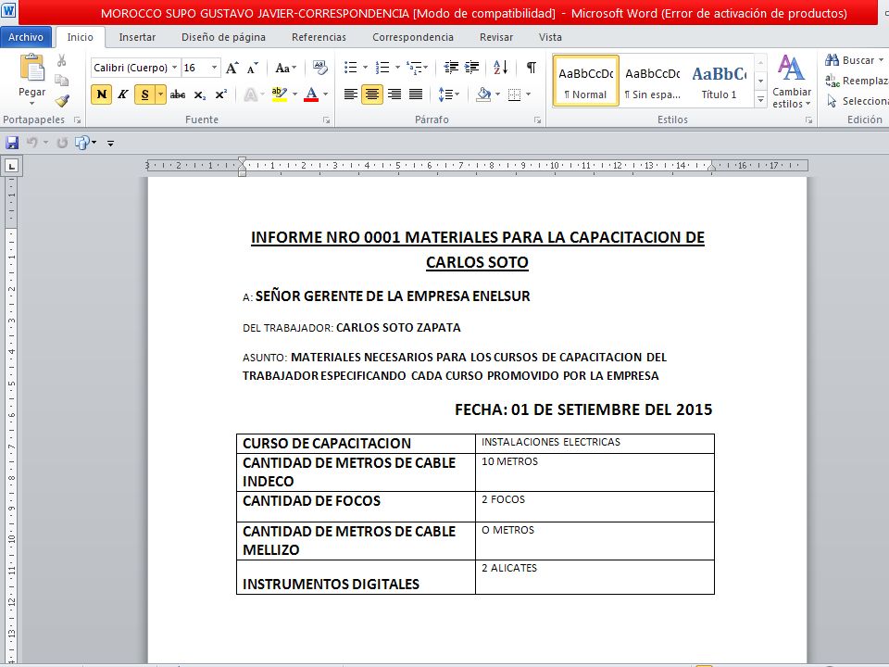The height and width of the screenshot is (667, 889).
Task: Increase paragraph indent
Action: [x=471, y=68]
